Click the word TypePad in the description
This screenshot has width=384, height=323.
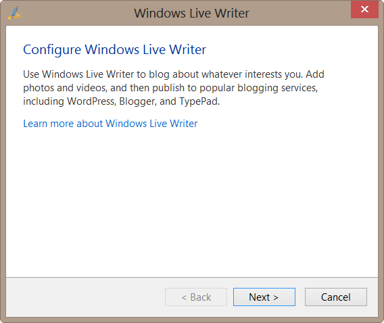[199, 102]
